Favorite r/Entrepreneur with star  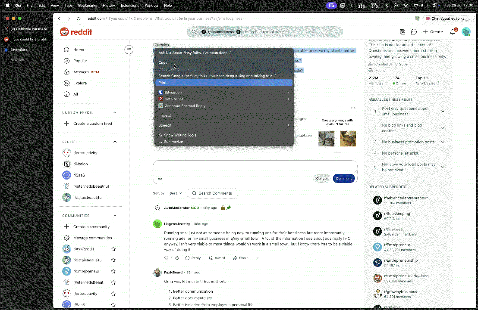click(113, 271)
